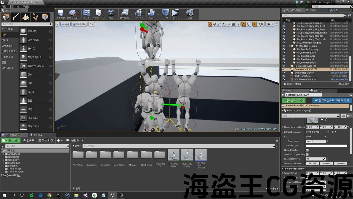Open the 블루프린트 toolbar icon

[x=125, y=13]
